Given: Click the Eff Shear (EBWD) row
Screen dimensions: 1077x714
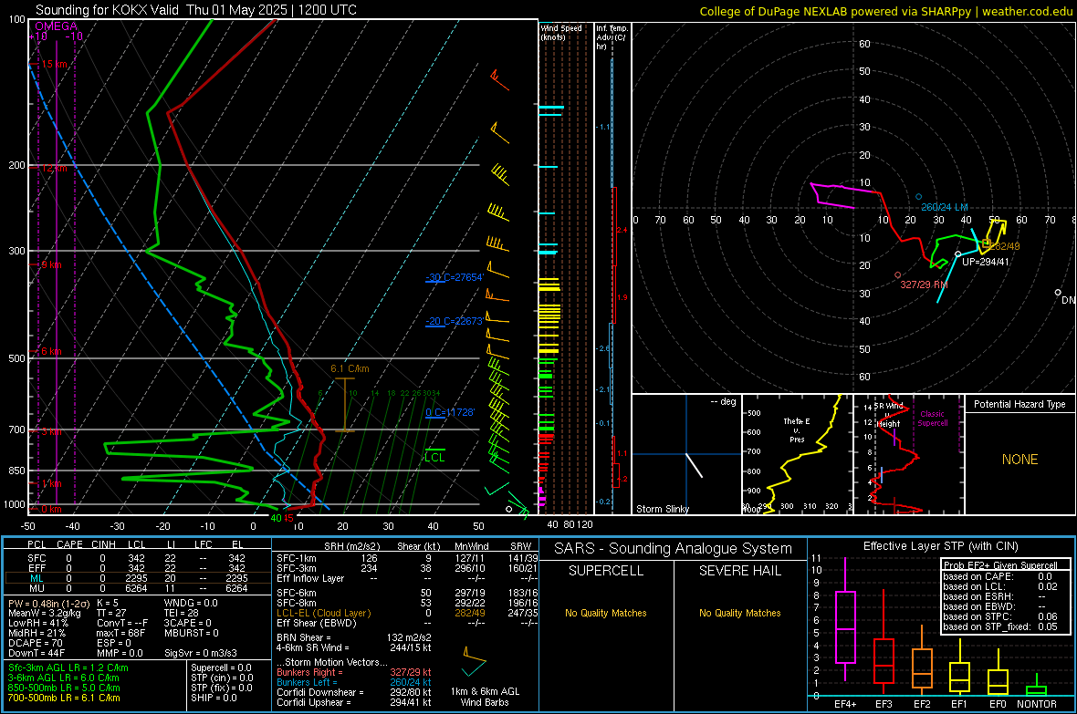Looking at the screenshot, I should pyautogui.click(x=407, y=623).
